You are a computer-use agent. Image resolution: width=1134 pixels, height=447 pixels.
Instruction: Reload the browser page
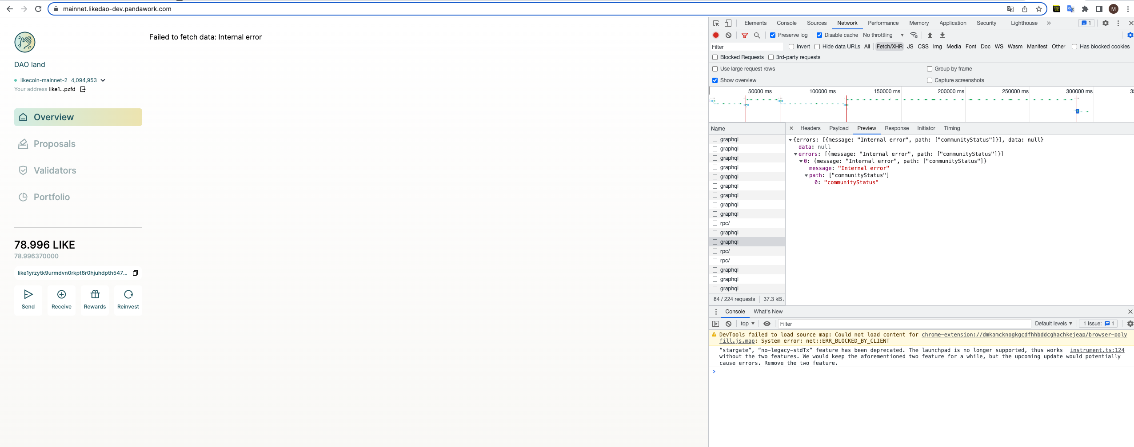(38, 9)
